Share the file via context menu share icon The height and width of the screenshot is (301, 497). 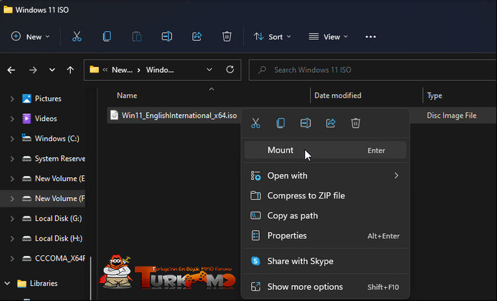pyautogui.click(x=331, y=123)
